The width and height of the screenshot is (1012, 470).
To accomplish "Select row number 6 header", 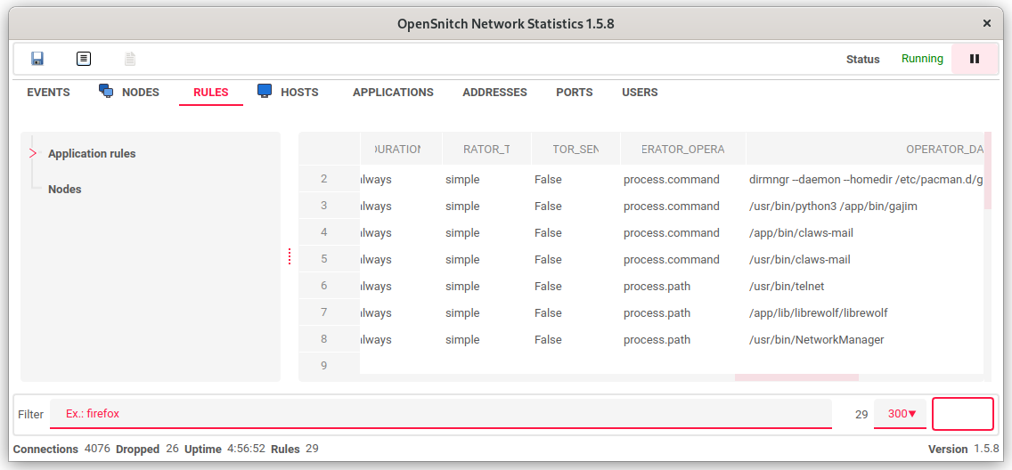I will (x=329, y=286).
